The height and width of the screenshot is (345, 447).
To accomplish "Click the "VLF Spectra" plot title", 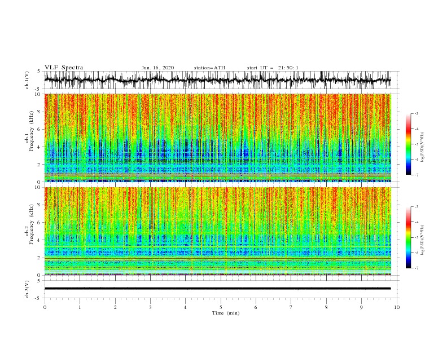I will click(x=64, y=68).
